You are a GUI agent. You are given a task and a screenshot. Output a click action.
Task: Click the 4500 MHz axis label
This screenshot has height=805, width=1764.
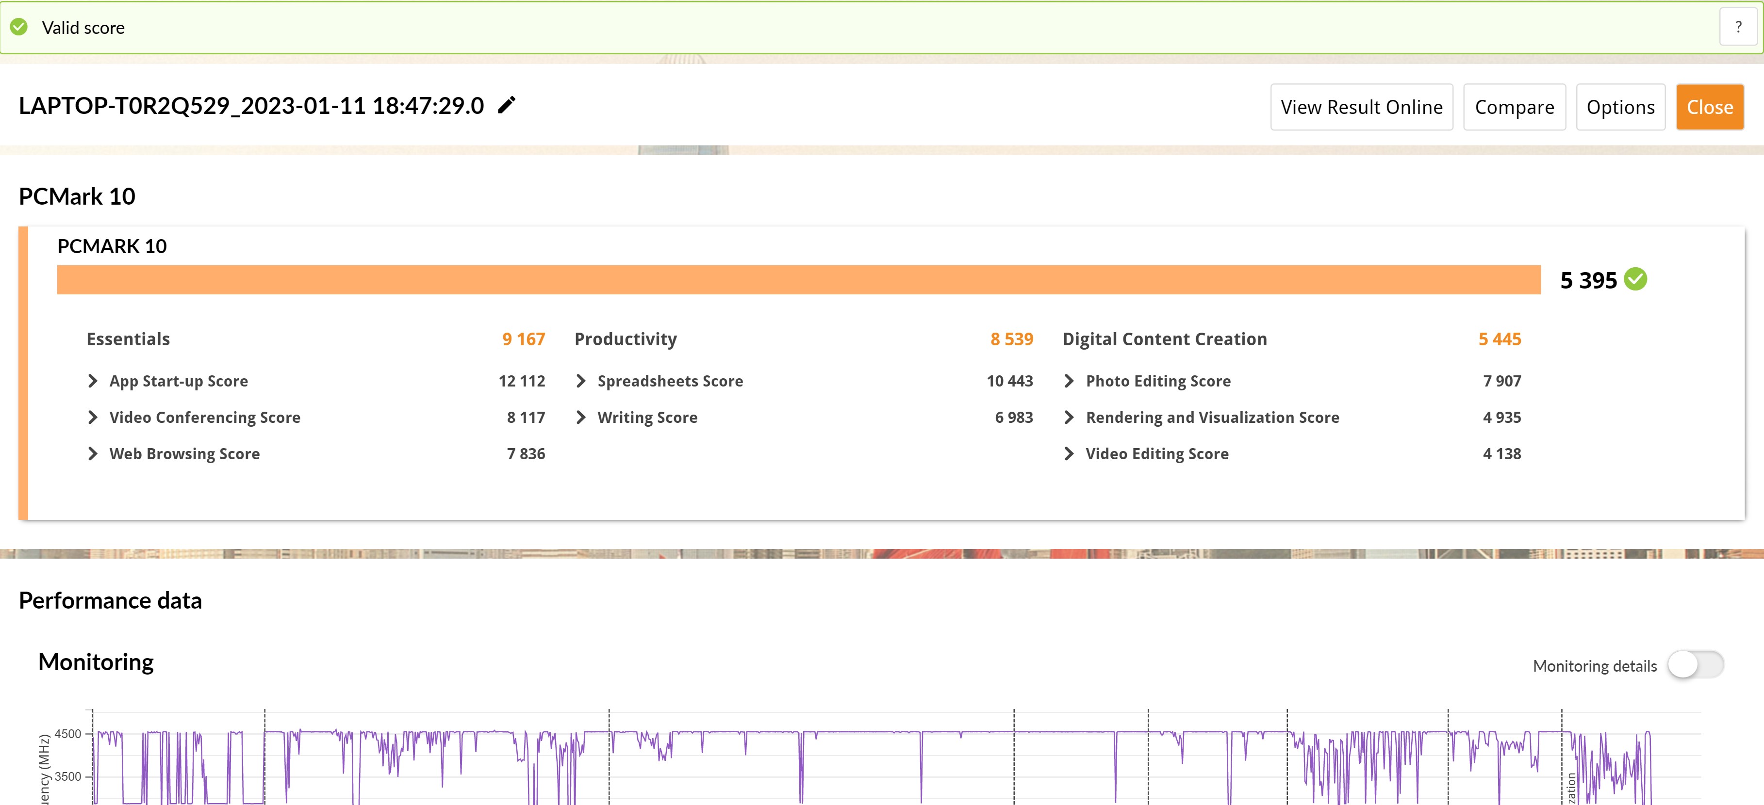[x=68, y=734]
